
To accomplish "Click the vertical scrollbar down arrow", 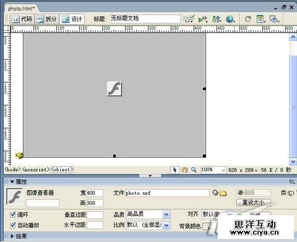I will coord(293,161).
